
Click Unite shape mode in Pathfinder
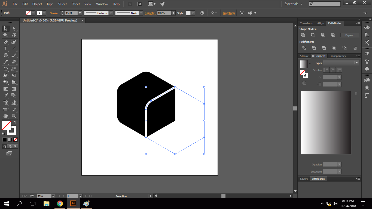(303, 35)
